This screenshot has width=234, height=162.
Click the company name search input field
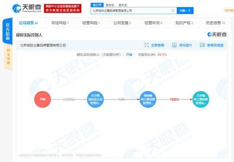[x=134, y=10]
